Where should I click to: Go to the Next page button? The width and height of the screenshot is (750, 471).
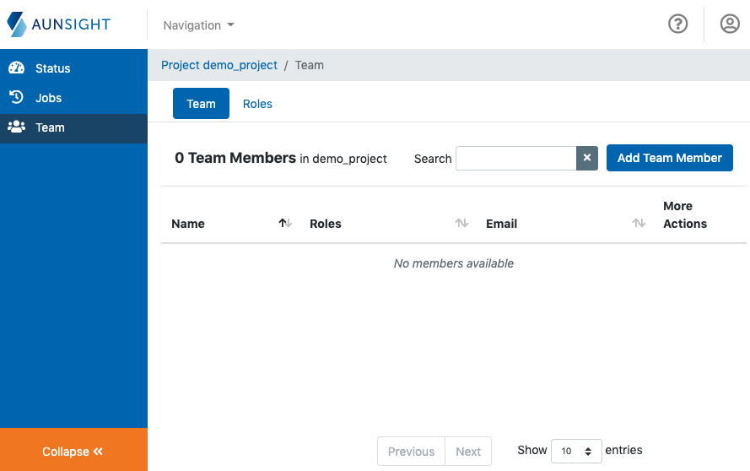coord(468,452)
